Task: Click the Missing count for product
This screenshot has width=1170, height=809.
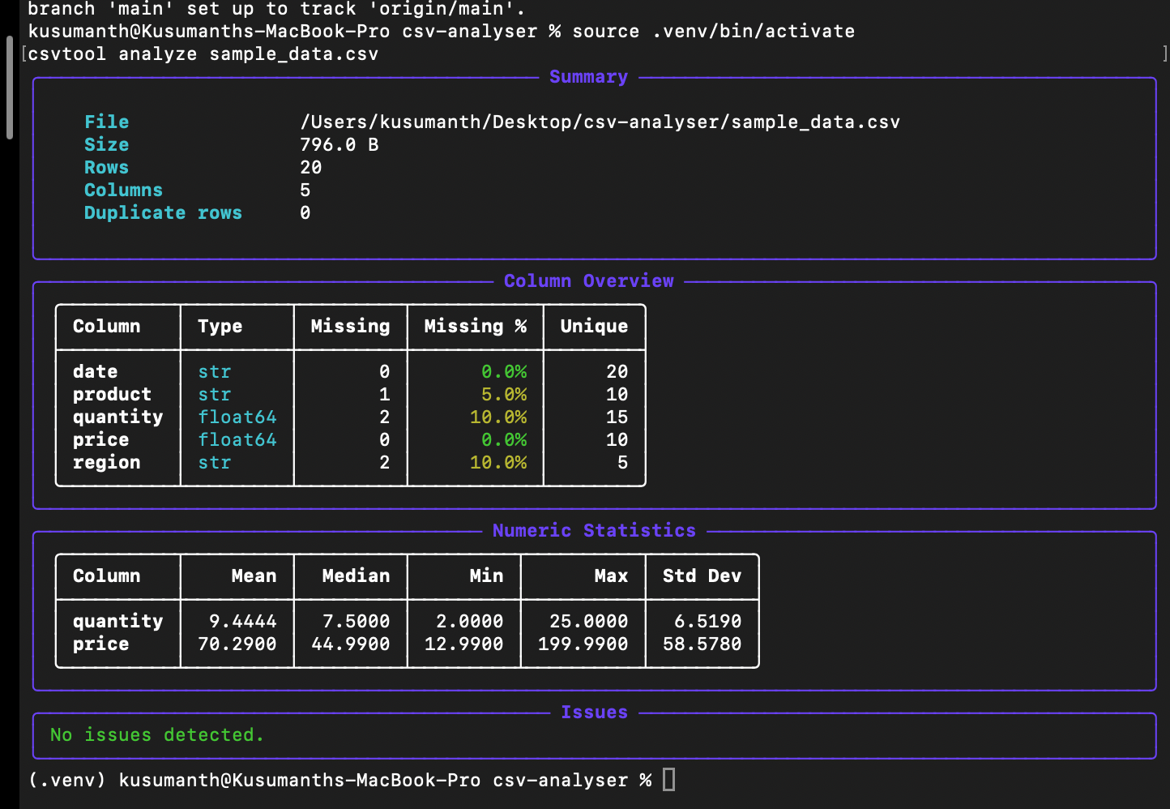Action: point(385,395)
